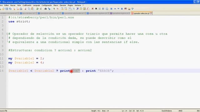
Task: Stop macro recording
Action: coord(96,9)
